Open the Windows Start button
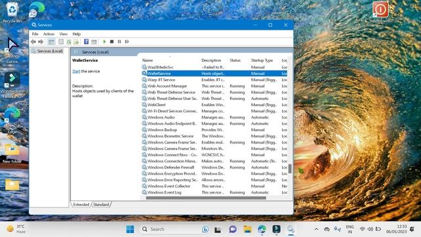The image size is (421, 237). pyautogui.click(x=130, y=229)
